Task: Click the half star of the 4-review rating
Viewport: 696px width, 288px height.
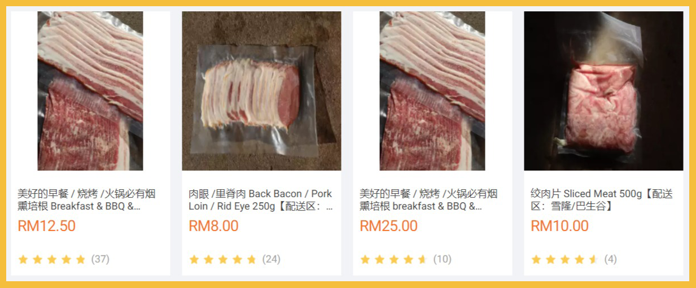Action: 594,260
